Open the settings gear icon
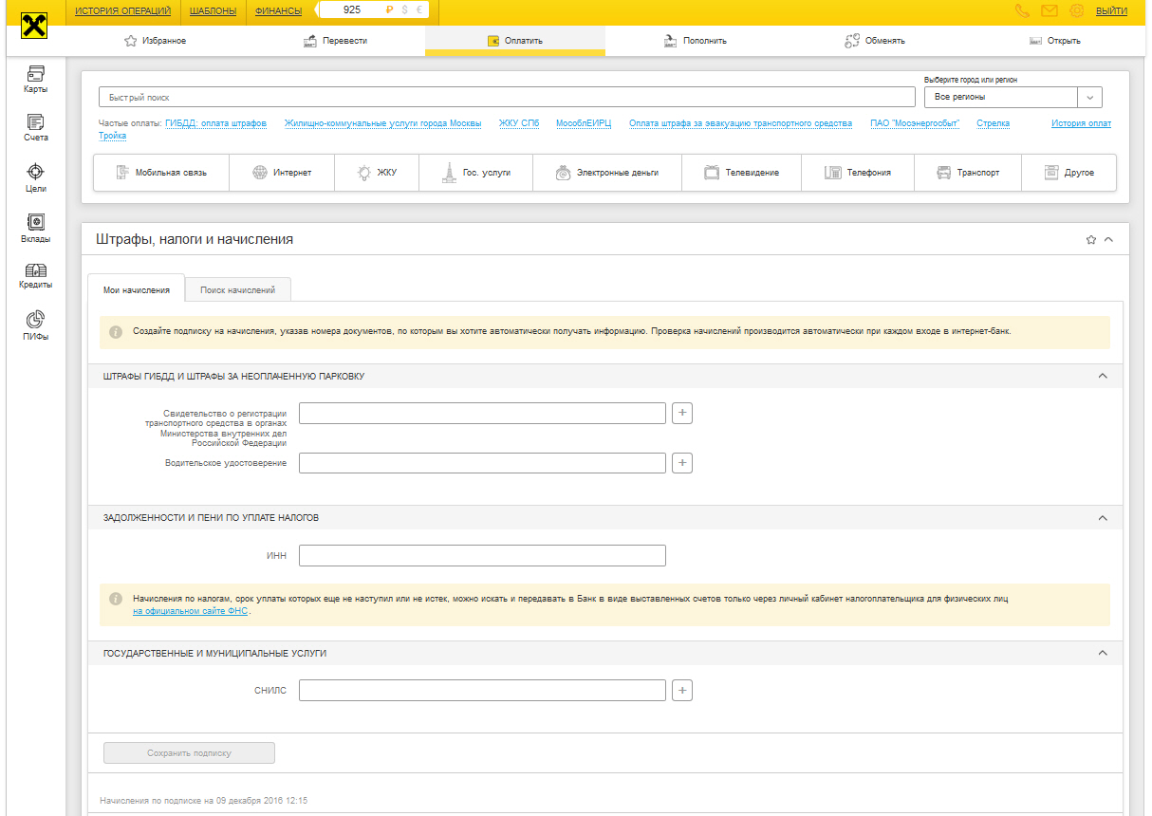The image size is (1152, 816). tap(1076, 11)
